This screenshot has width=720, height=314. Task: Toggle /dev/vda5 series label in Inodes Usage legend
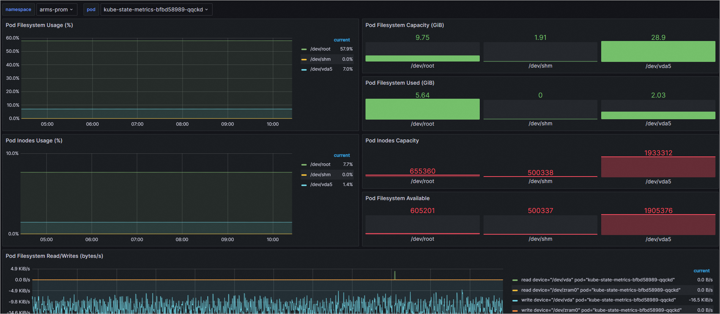coord(321,185)
